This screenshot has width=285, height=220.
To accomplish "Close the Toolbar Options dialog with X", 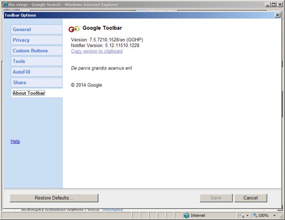I will tap(277, 15).
